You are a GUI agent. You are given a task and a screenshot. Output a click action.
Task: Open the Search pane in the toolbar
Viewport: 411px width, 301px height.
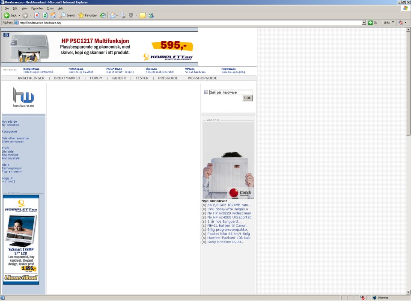coord(67,15)
